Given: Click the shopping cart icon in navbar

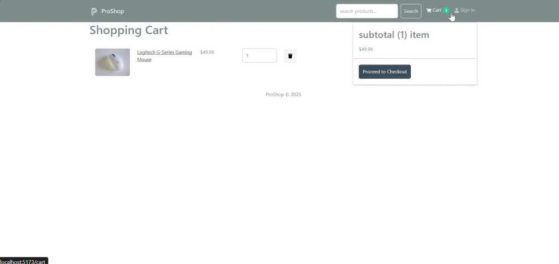Looking at the screenshot, I should (429, 10).
